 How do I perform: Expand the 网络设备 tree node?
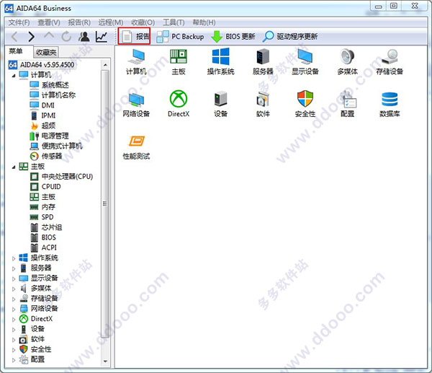(14, 310)
